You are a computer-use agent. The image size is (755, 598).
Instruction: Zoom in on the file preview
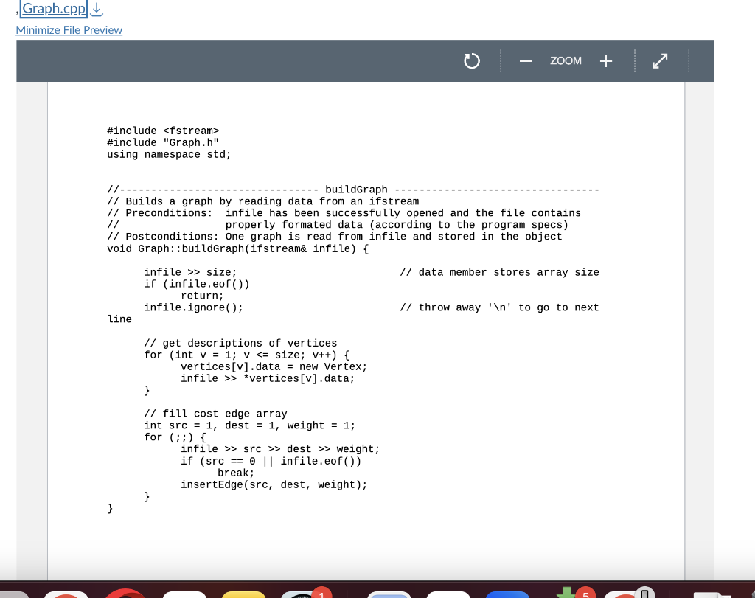(x=606, y=61)
